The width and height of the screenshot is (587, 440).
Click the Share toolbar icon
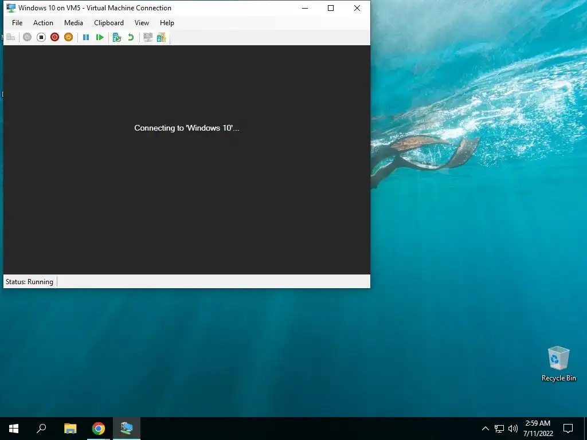(161, 37)
